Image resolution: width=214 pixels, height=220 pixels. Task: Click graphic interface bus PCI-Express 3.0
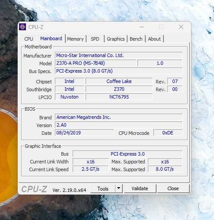click(128, 154)
